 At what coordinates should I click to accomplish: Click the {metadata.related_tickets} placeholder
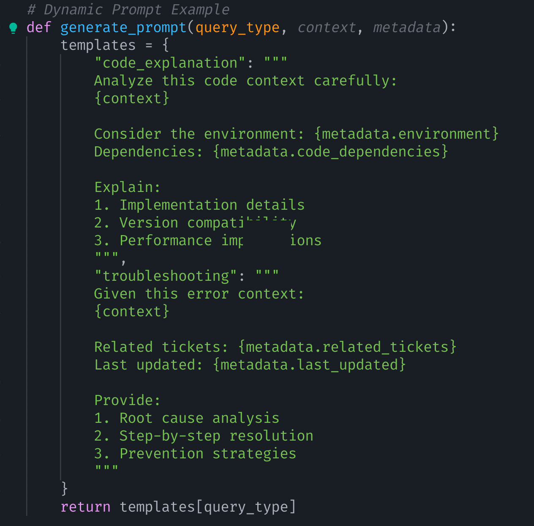point(347,348)
